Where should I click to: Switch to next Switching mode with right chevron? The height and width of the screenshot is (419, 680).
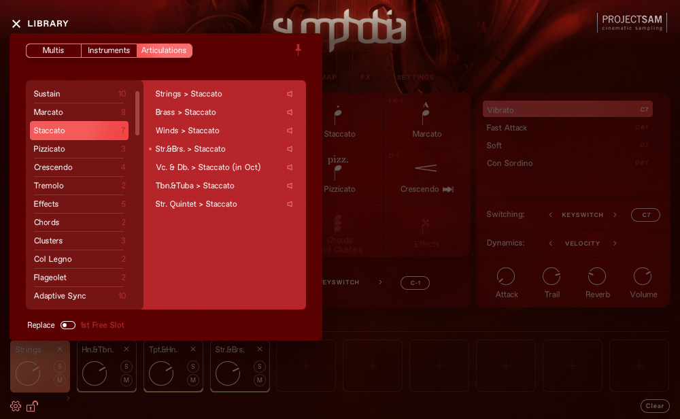(615, 215)
